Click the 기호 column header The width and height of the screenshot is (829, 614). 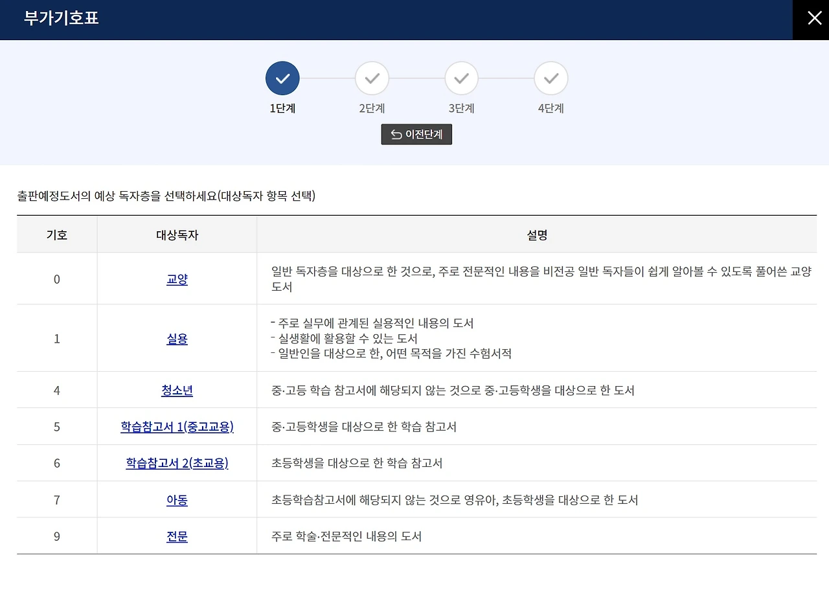coord(57,234)
